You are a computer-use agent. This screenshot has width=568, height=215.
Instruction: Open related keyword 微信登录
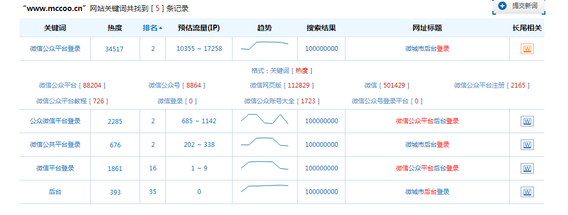[170, 101]
